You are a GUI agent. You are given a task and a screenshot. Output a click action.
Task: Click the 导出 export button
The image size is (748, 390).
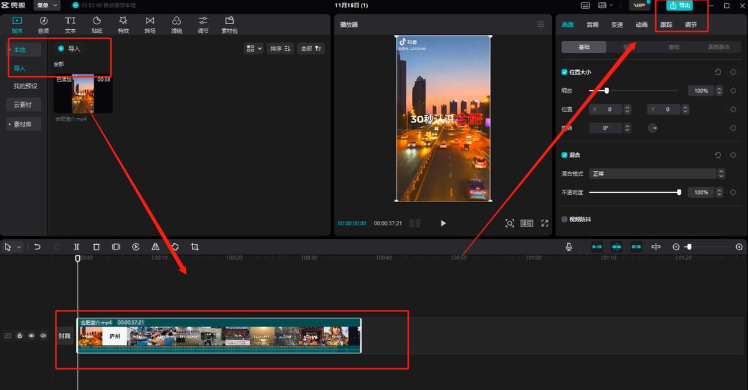pyautogui.click(x=679, y=6)
